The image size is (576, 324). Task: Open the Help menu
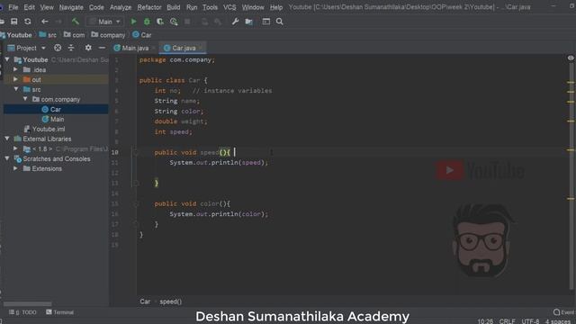click(276, 7)
